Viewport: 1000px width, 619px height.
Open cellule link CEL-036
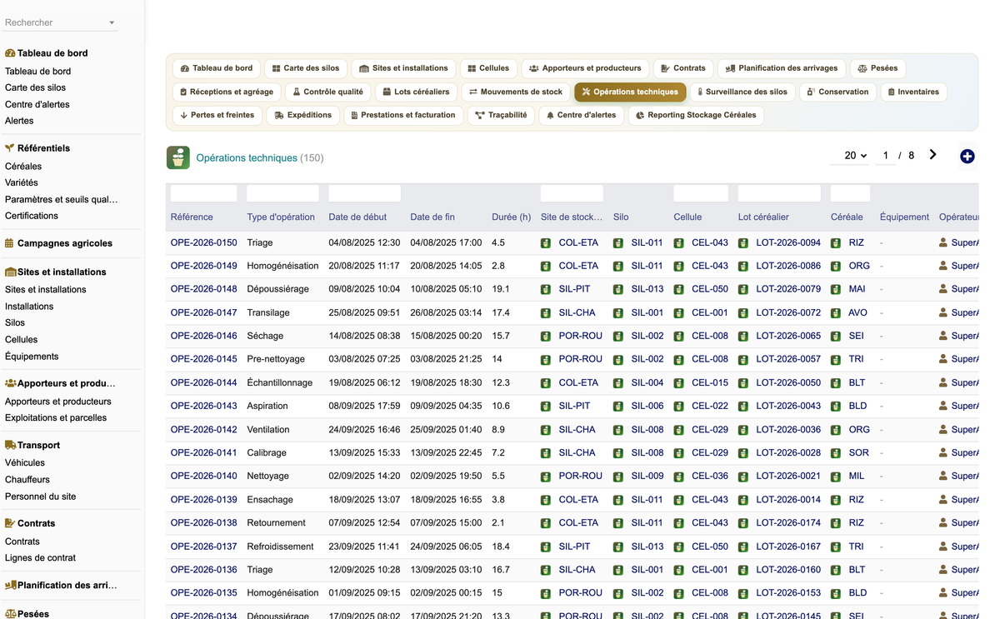click(710, 476)
